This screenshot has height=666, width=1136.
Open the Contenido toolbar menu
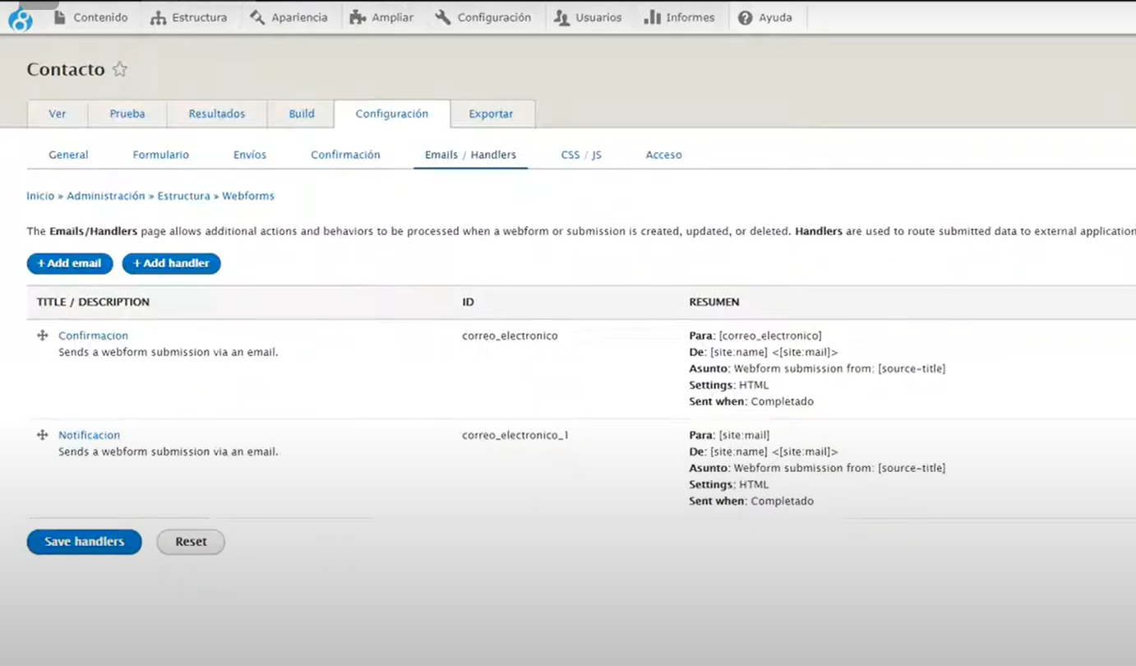pyautogui.click(x=90, y=17)
